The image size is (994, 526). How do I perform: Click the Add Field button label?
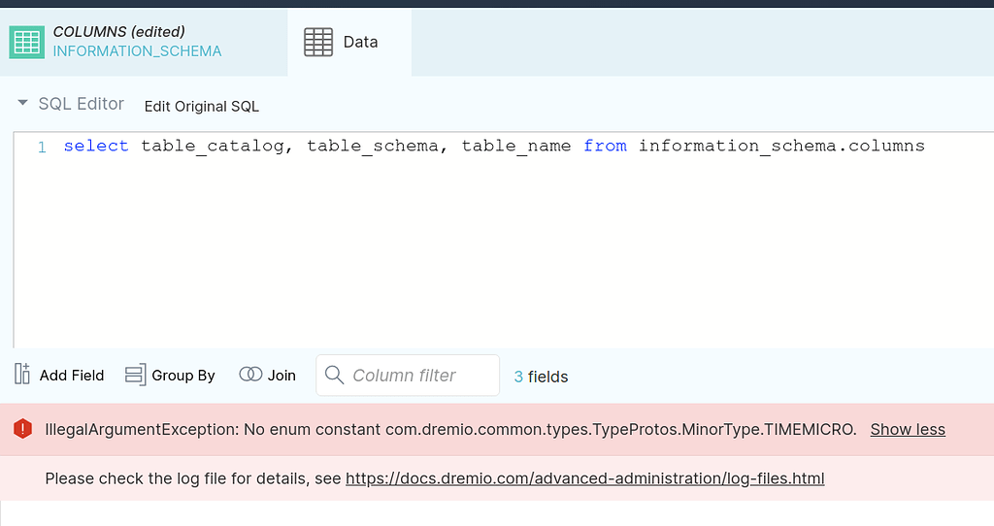[72, 376]
